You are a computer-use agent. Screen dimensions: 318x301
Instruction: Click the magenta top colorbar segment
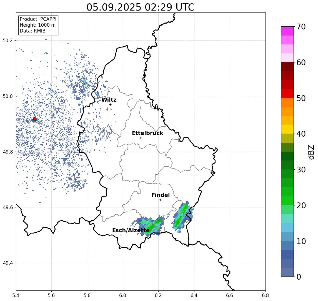tap(287, 31)
